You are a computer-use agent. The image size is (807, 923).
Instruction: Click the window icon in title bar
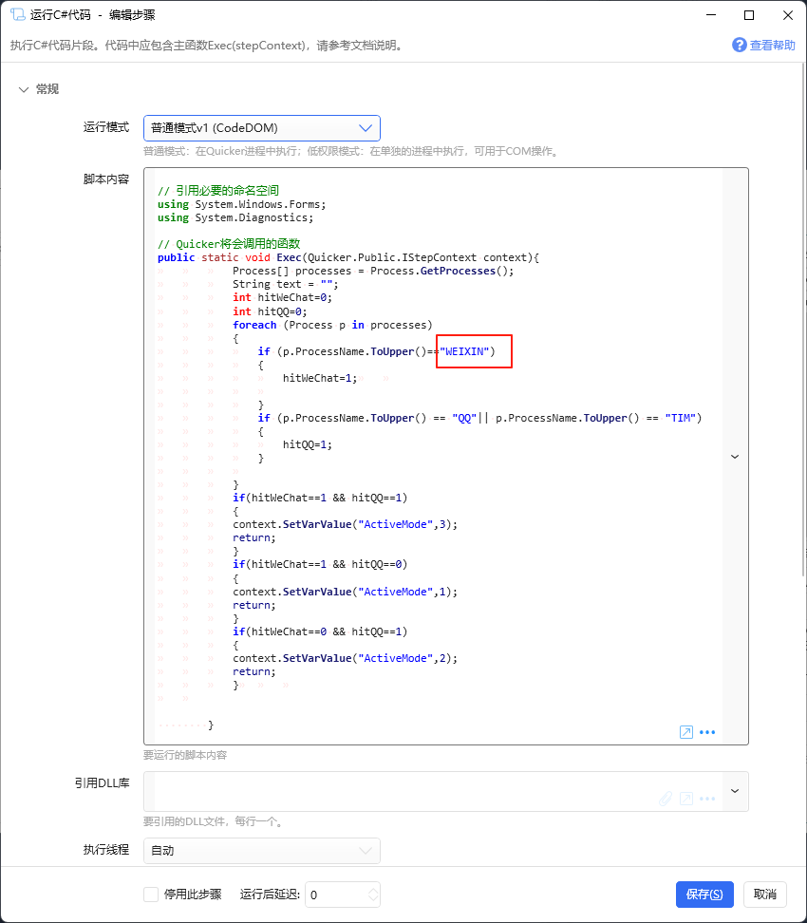18,14
